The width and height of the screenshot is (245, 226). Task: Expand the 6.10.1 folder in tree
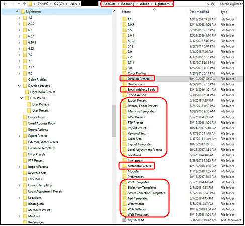click(19, 43)
